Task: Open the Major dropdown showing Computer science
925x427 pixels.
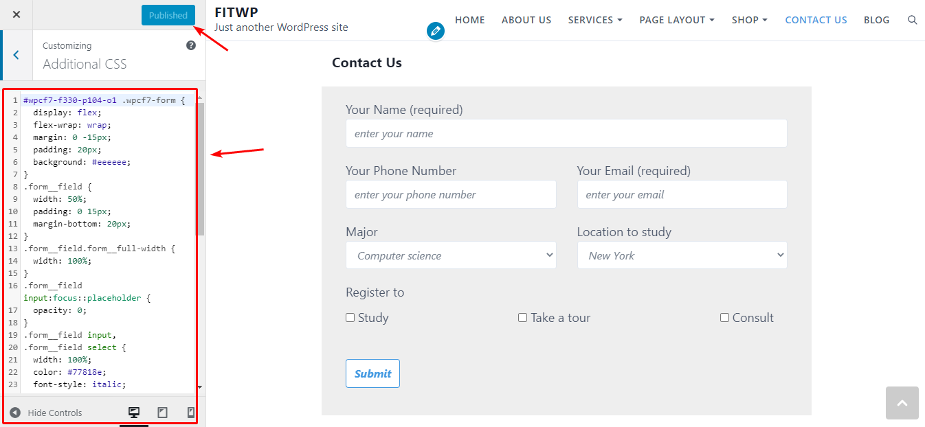Action: (451, 255)
